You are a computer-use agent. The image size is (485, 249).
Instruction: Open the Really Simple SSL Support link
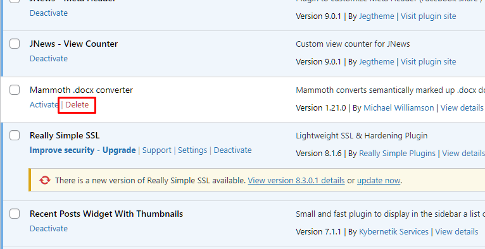pos(156,150)
